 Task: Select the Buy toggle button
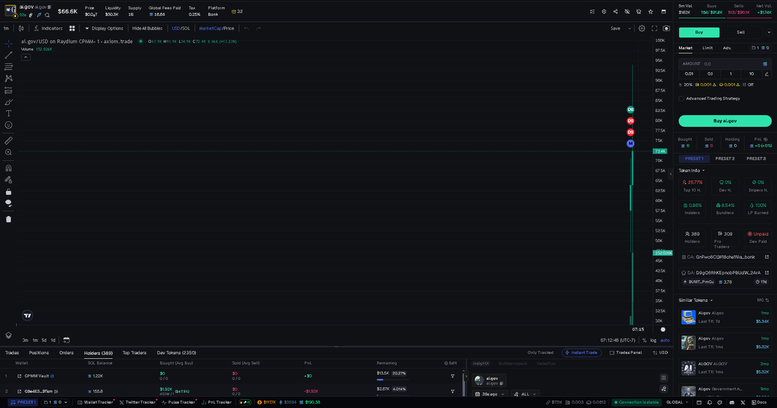pos(699,32)
